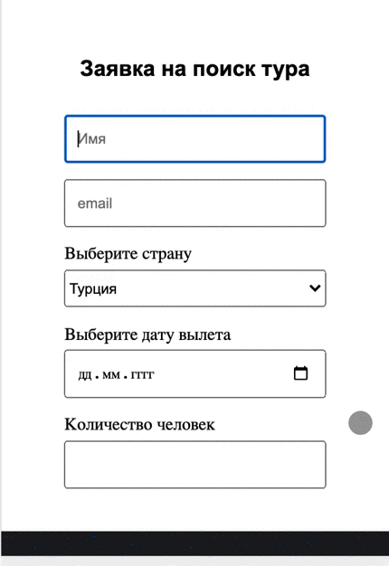This screenshot has width=389, height=566.
Task: Select the гггг year segment
Action: coord(142,374)
